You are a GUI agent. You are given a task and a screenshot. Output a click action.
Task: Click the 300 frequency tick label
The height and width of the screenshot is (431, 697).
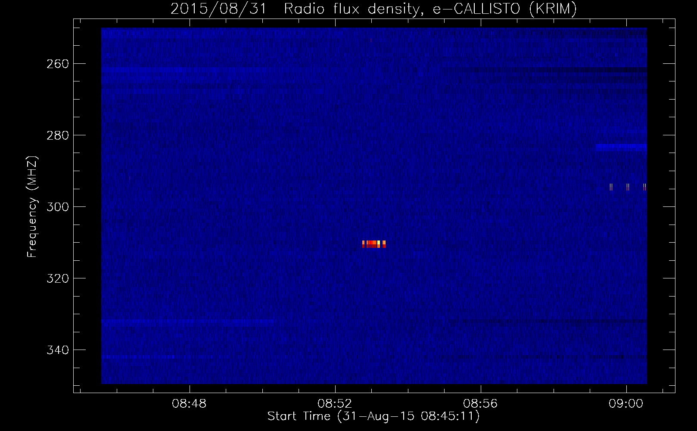[x=57, y=207]
